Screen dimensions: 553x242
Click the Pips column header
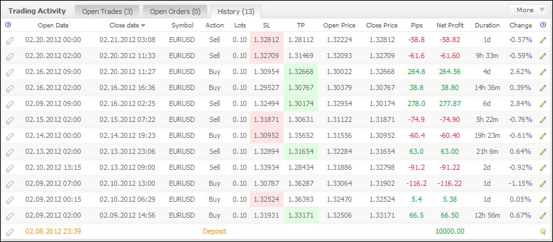click(417, 26)
